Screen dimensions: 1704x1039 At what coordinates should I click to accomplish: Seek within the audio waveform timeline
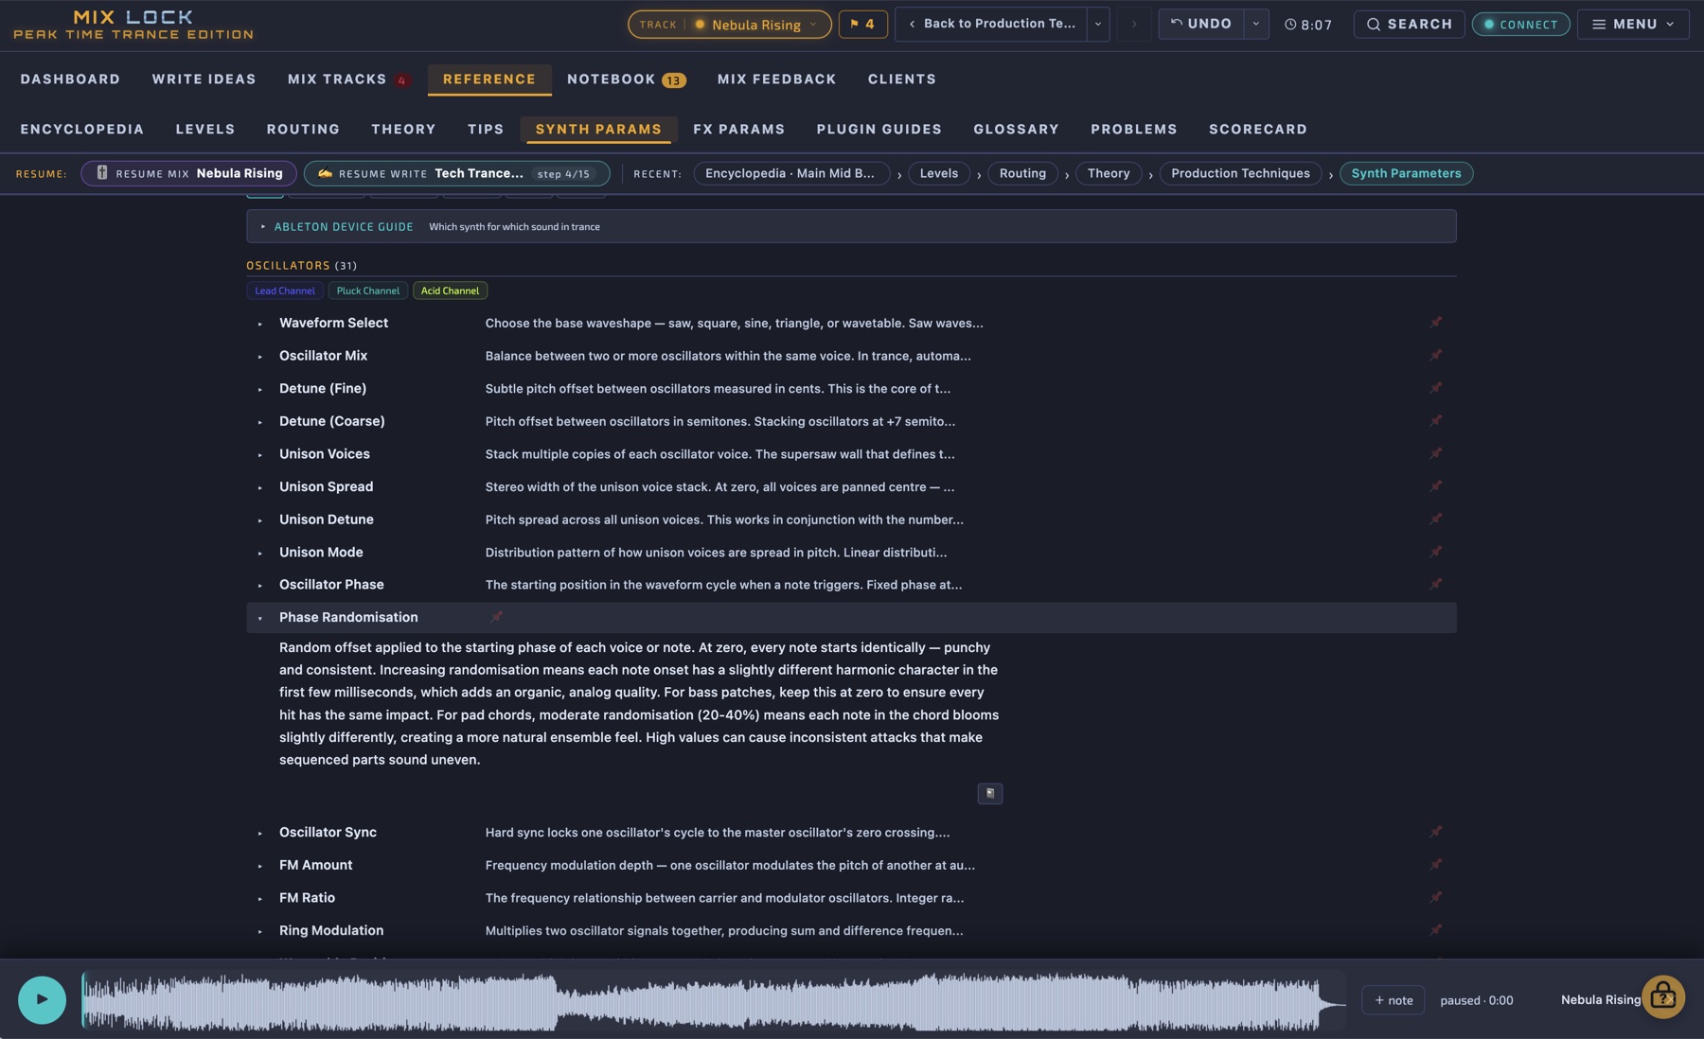[x=713, y=1000]
